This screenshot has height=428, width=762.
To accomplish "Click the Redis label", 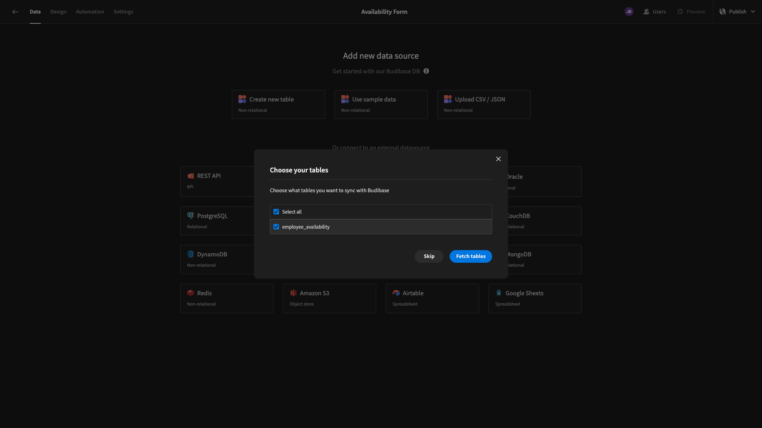I will 204,293.
